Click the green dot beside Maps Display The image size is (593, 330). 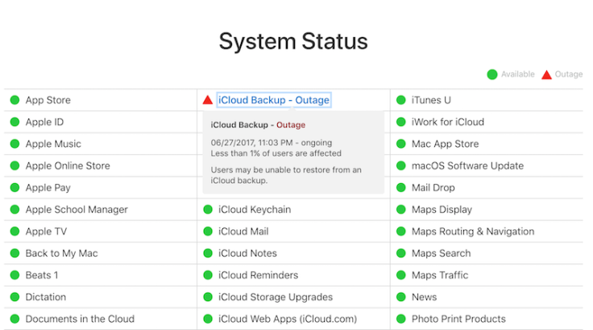[x=401, y=210]
